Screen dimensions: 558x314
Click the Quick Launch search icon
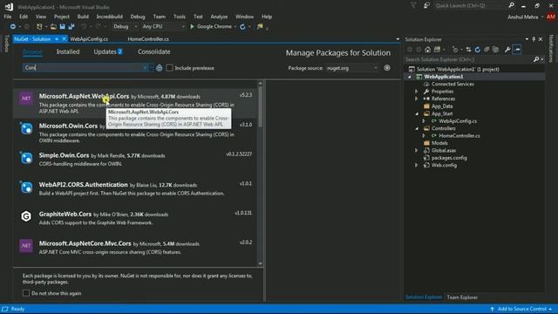click(x=512, y=6)
